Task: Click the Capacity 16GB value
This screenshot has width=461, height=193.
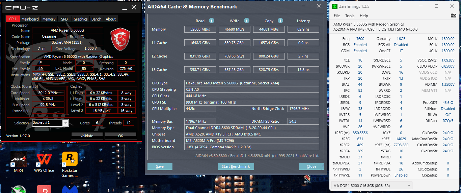Action: pos(401,39)
